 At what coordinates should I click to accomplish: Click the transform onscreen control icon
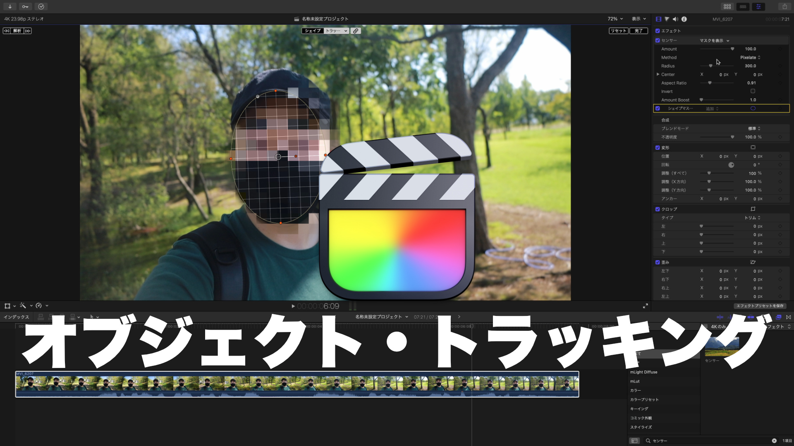tap(753, 147)
